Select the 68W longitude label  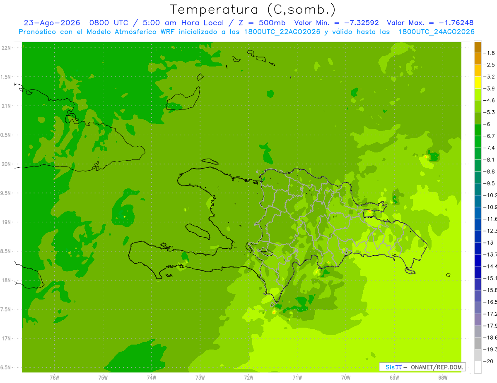coord(443,378)
